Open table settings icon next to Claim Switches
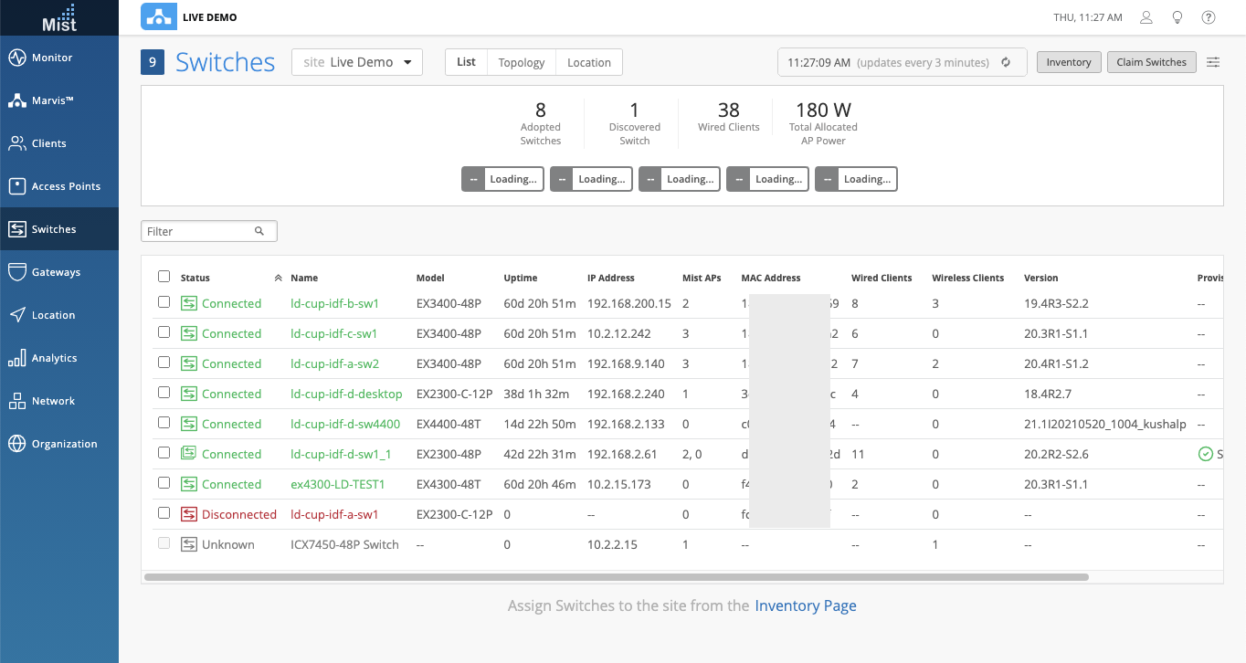The image size is (1246, 663). click(1213, 62)
